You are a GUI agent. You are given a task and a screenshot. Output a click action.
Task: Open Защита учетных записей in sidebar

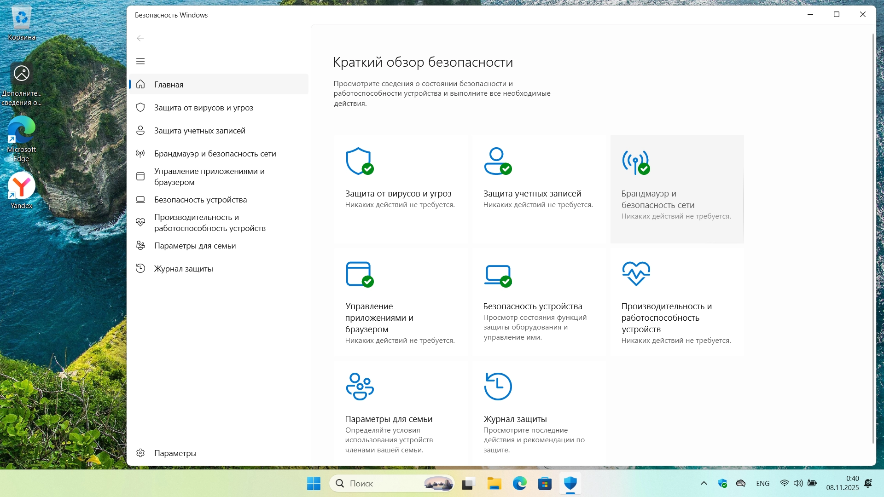tap(199, 131)
